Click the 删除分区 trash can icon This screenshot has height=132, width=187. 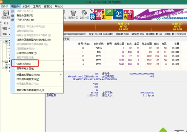[73, 13]
